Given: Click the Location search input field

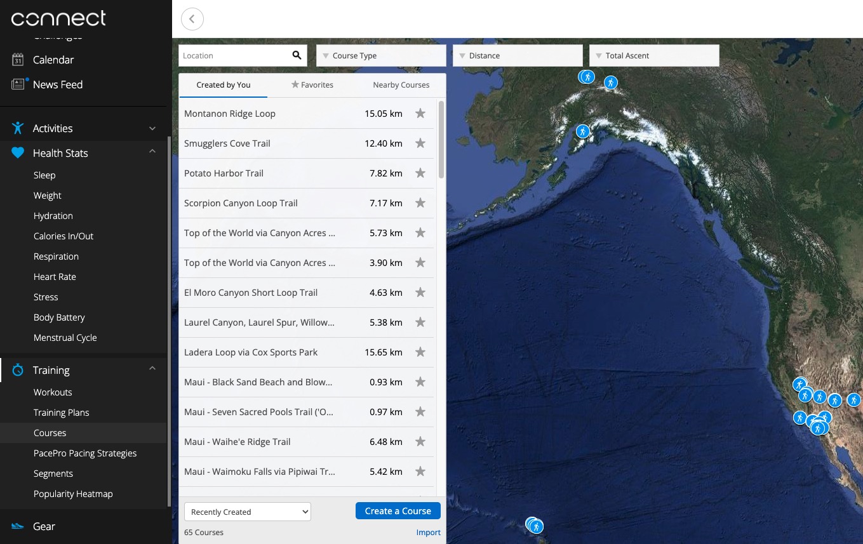Looking at the screenshot, I should (233, 56).
